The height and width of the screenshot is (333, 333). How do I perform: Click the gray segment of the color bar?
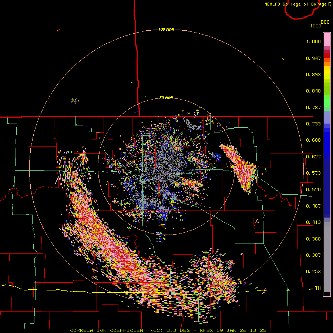[x=327, y=257]
